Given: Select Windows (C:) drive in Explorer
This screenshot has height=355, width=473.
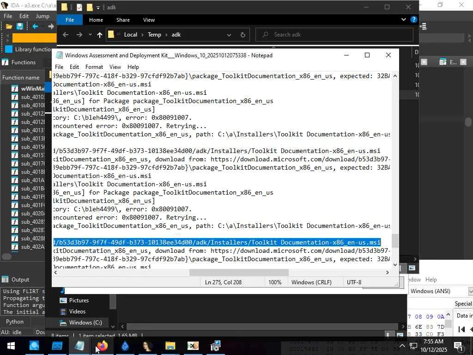Looking at the screenshot, I should pos(85,323).
